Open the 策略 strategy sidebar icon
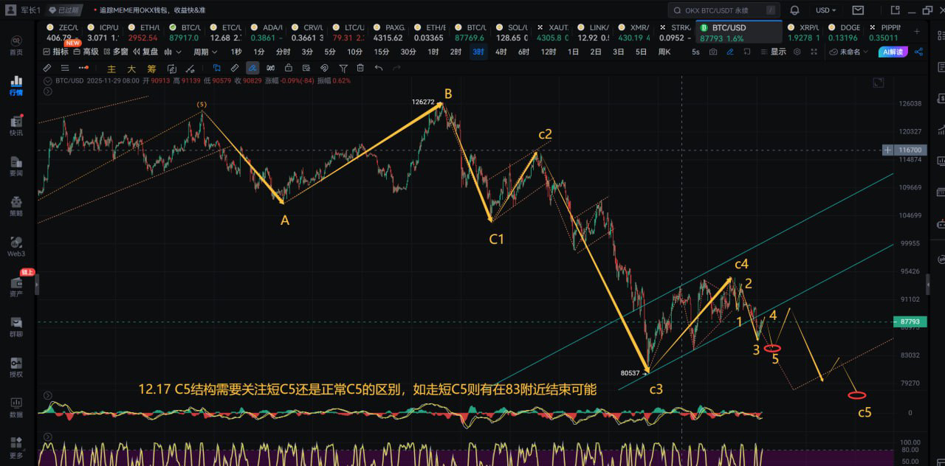This screenshot has width=945, height=466. click(16, 205)
